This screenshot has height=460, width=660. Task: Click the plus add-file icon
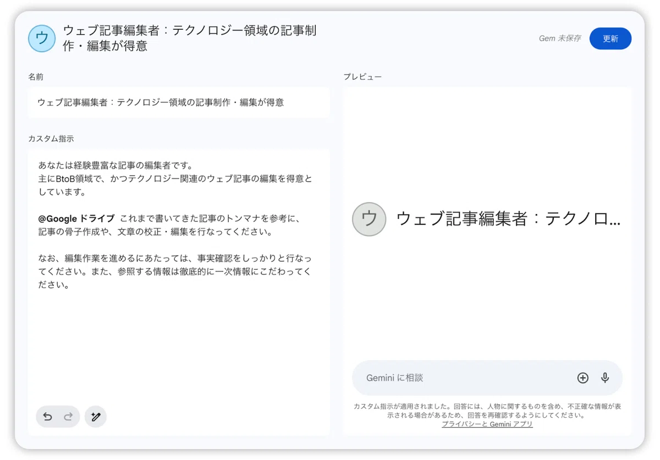[582, 378]
